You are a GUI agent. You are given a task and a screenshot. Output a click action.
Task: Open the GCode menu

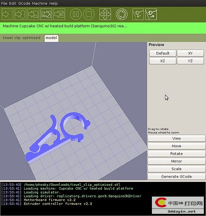pyautogui.click(x=24, y=3)
